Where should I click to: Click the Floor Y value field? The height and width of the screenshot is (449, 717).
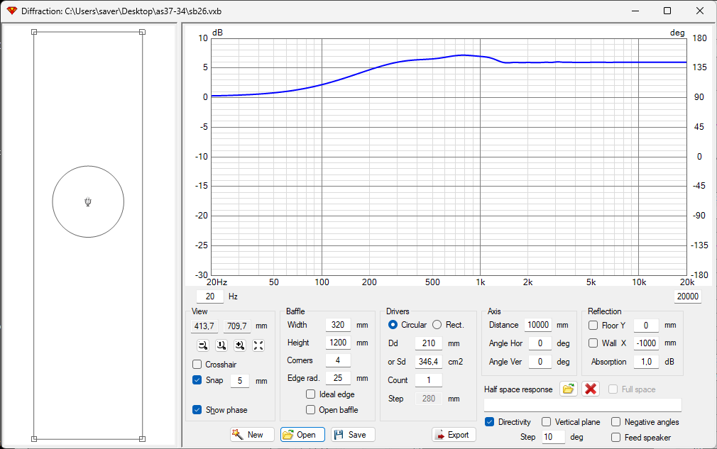(x=646, y=325)
